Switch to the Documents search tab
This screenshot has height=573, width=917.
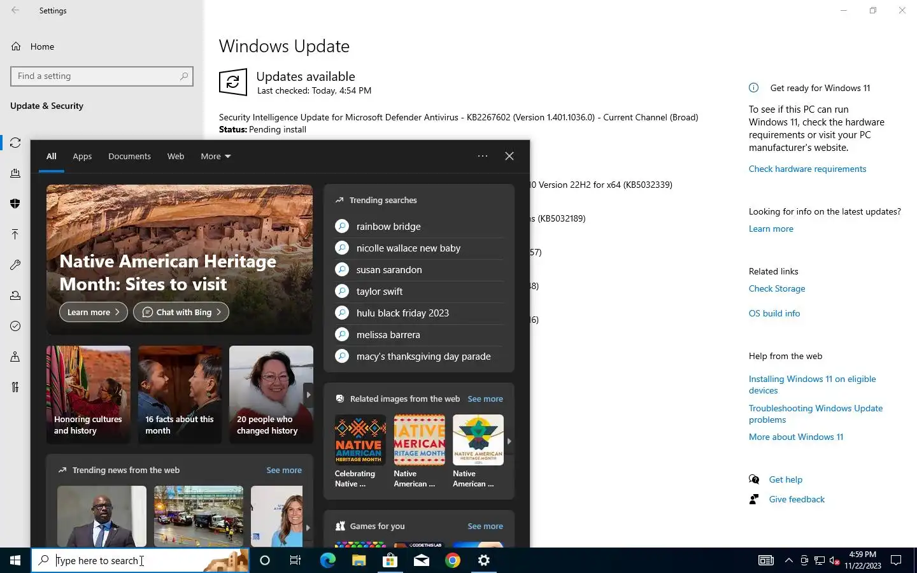[x=129, y=156]
